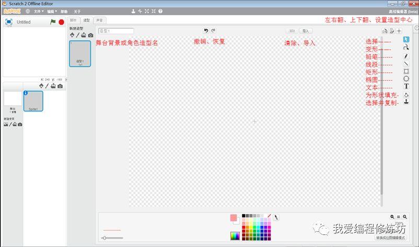Choose new backdrop from library
419x247 pixels.
click(x=6, y=125)
